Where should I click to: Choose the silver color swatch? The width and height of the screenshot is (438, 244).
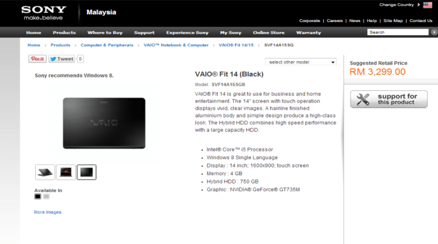[x=46, y=197]
